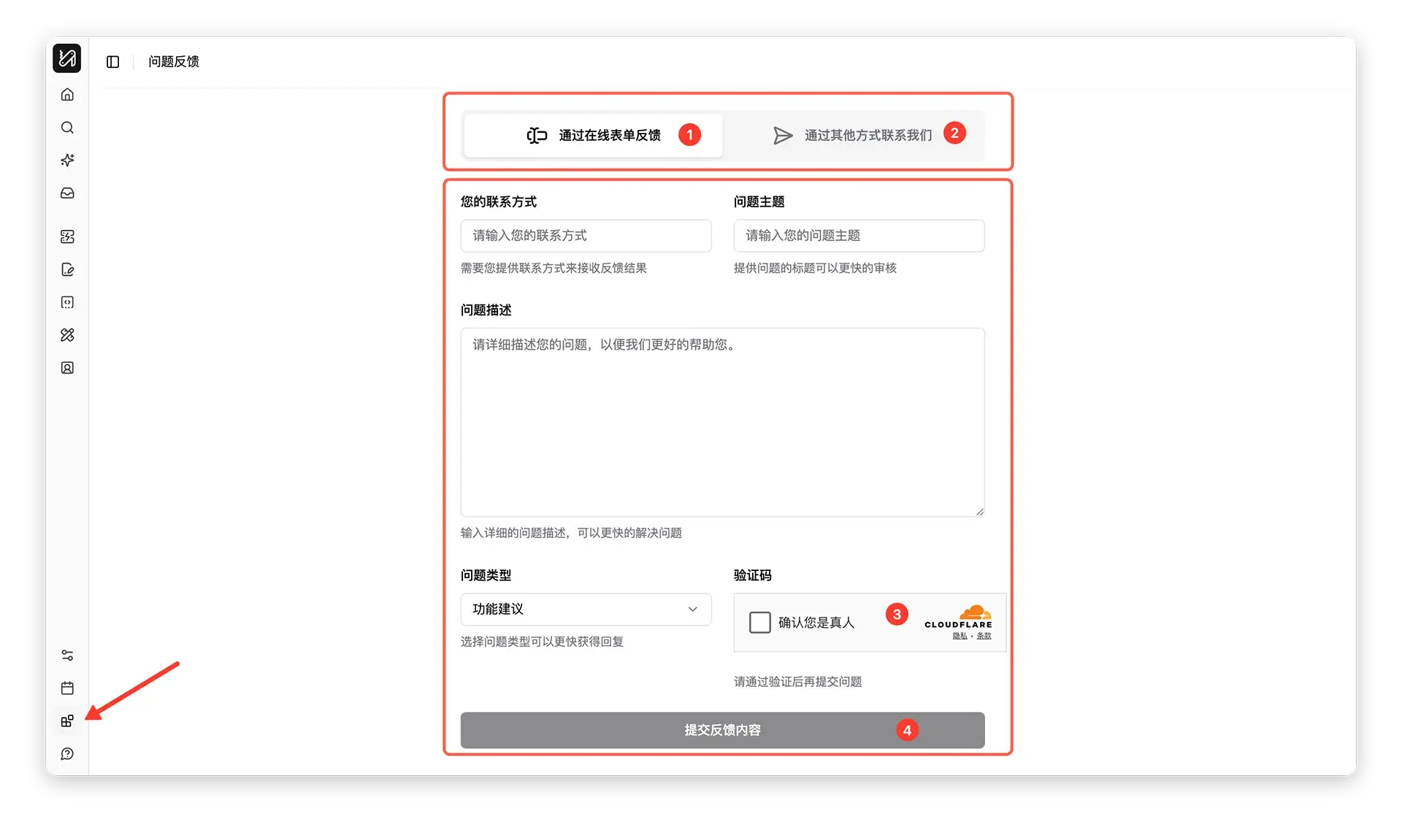Focus the 您的联系方式 input field
The image size is (1402, 830).
coord(586,236)
